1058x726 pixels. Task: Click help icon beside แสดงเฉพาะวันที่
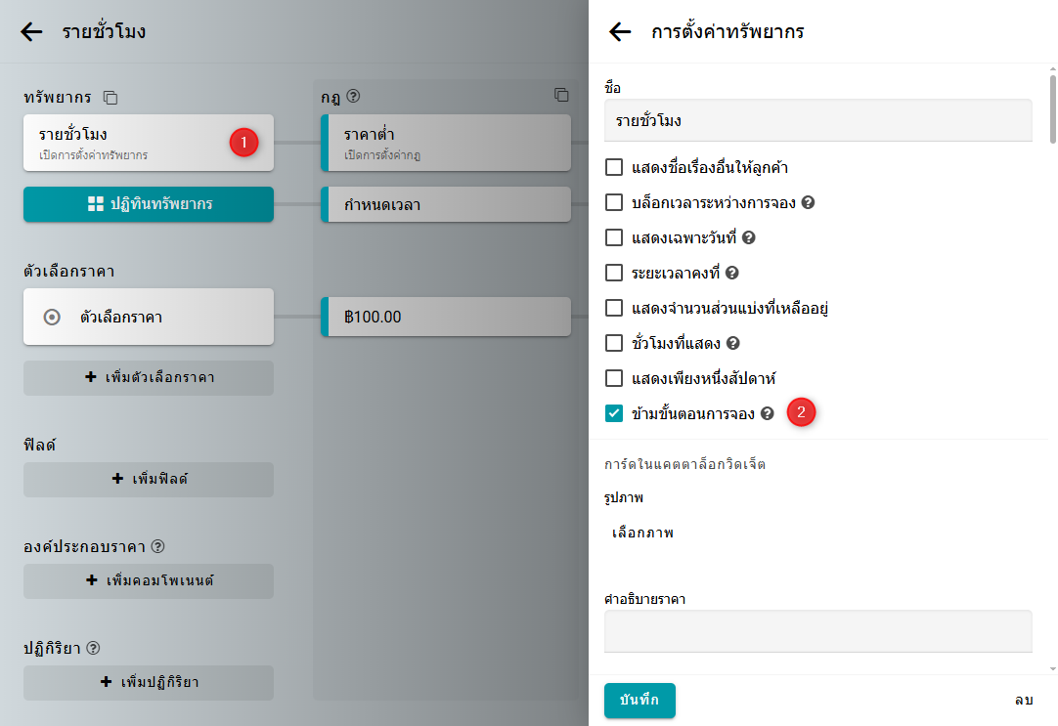749,237
